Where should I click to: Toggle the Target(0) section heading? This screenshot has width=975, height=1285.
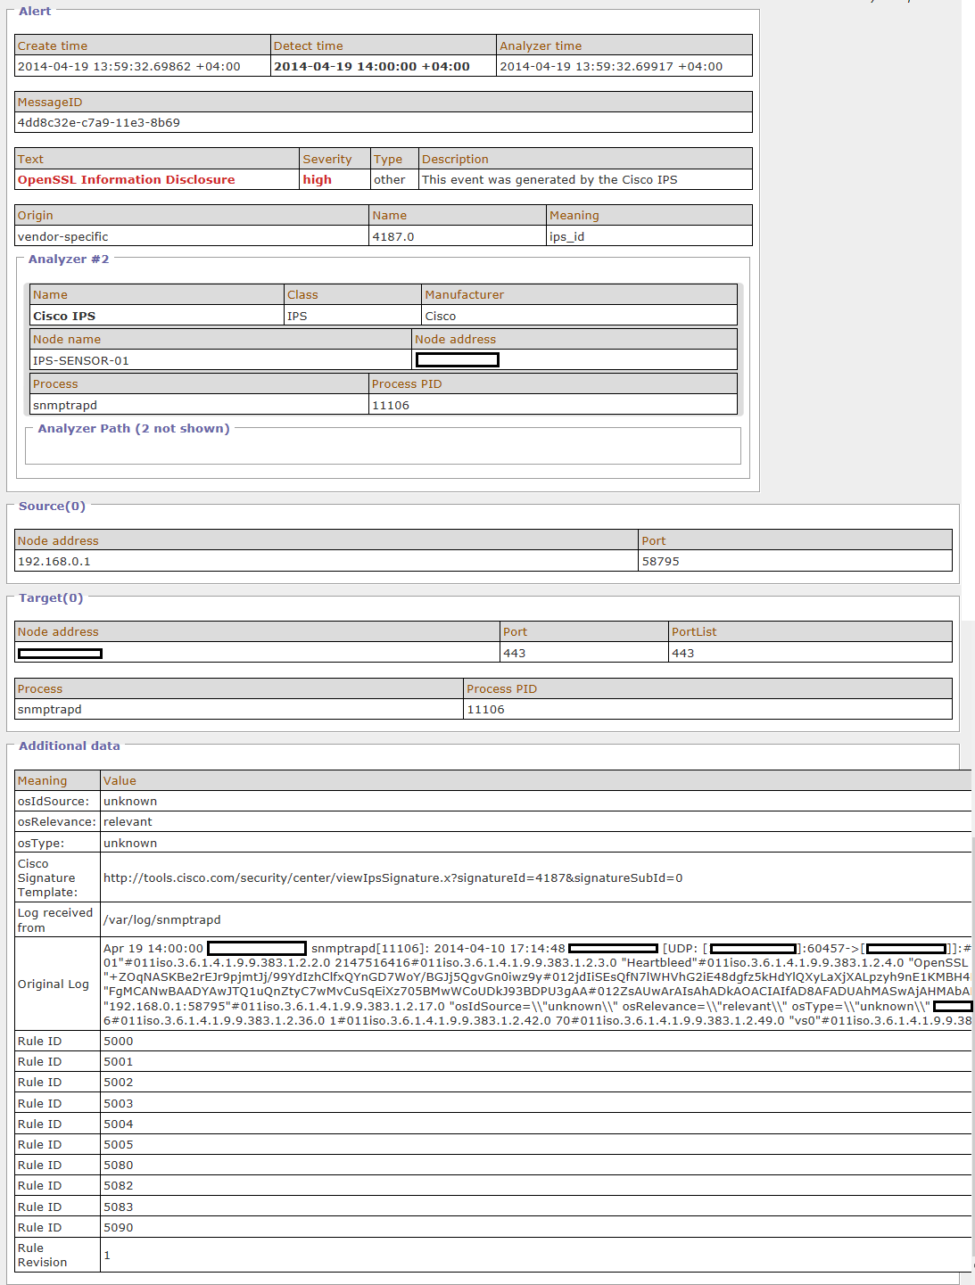pyautogui.click(x=51, y=598)
